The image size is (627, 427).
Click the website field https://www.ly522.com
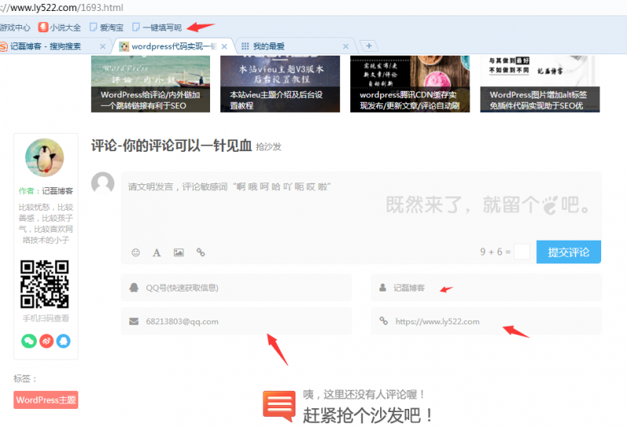[486, 321]
